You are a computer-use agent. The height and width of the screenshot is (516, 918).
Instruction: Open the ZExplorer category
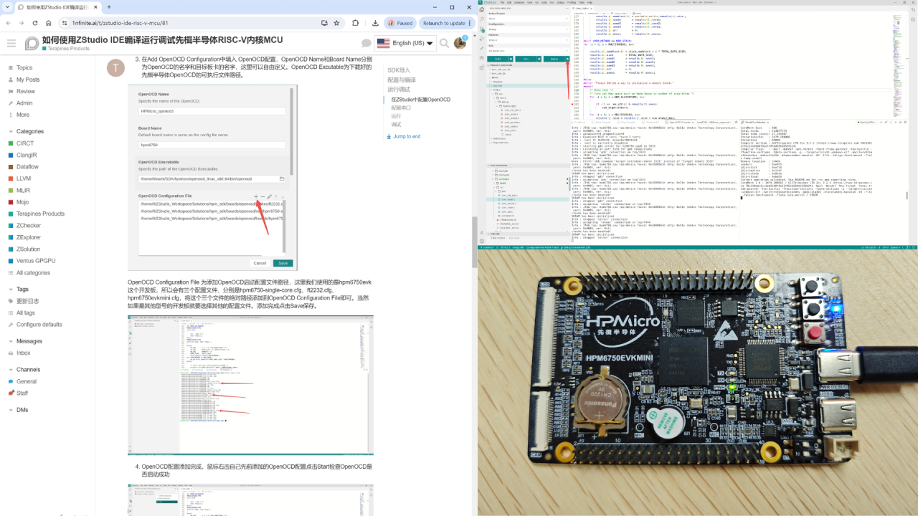point(29,237)
